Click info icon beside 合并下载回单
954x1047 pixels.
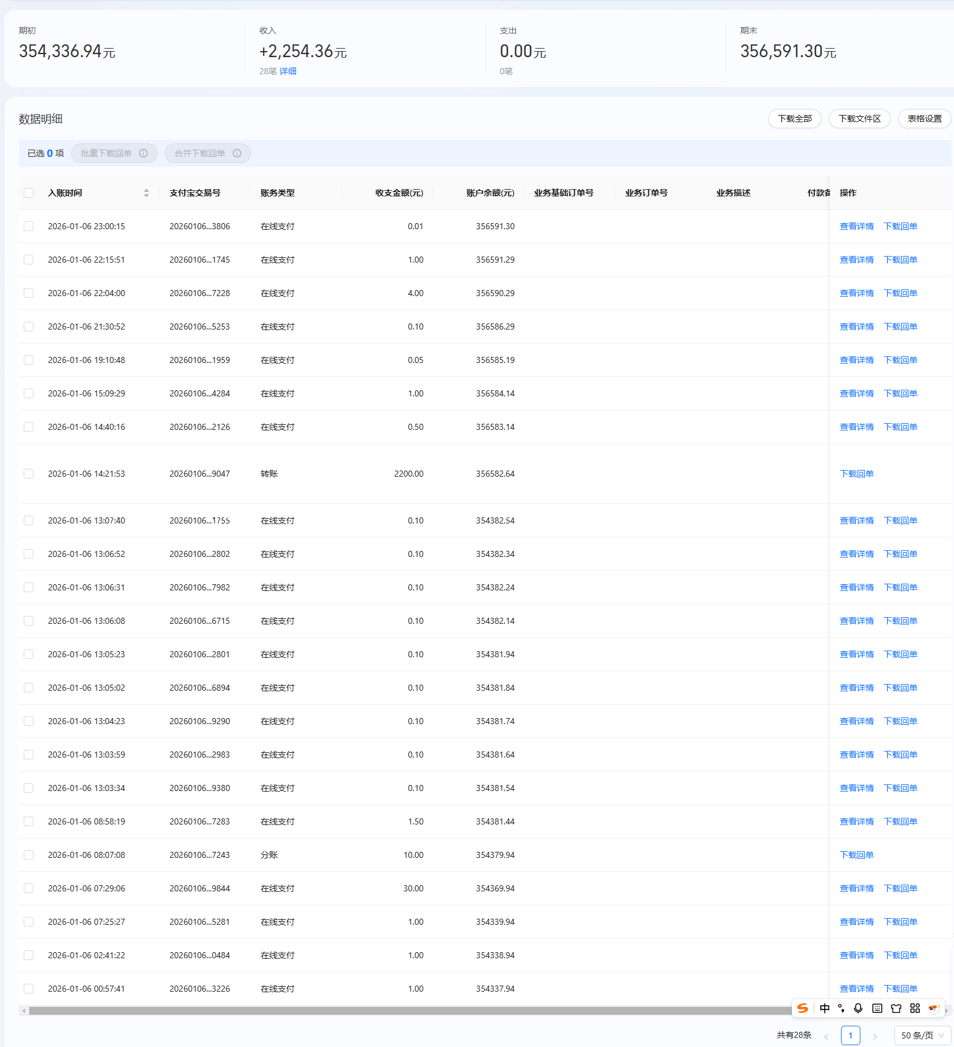pos(237,153)
